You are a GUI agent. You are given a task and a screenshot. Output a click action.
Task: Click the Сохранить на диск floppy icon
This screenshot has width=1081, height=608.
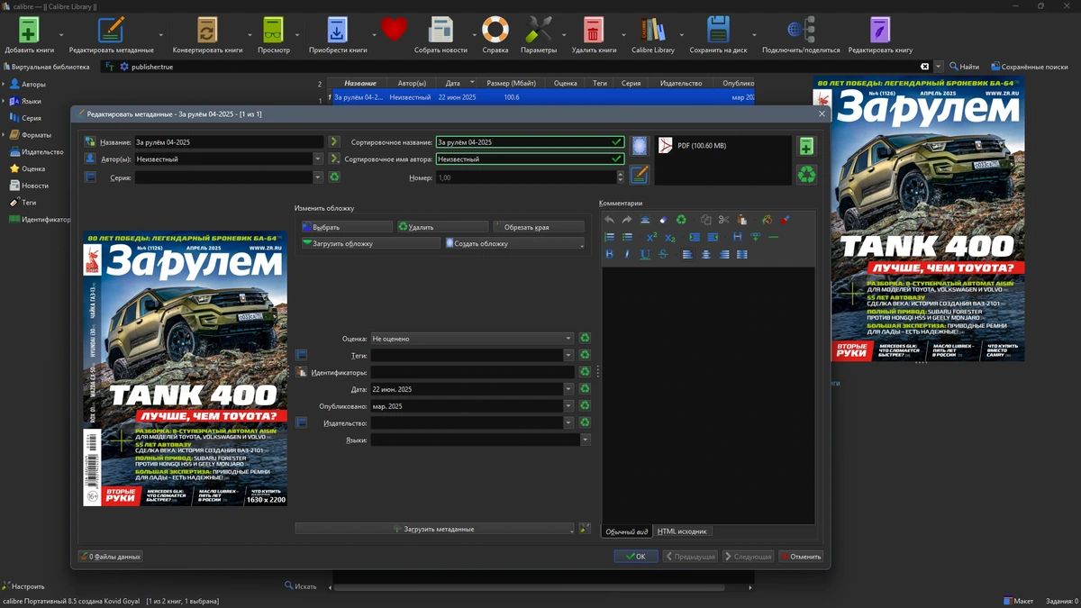[718, 30]
